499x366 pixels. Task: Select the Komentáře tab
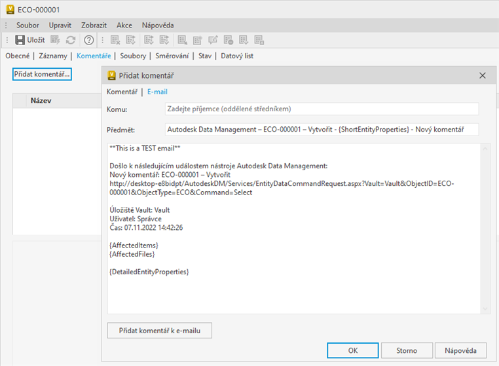94,56
